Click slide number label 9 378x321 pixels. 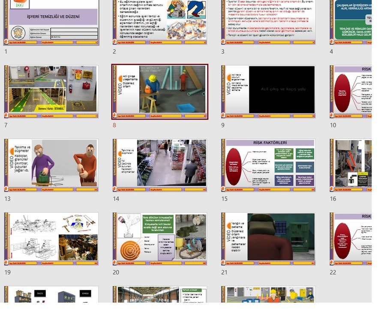click(x=223, y=125)
